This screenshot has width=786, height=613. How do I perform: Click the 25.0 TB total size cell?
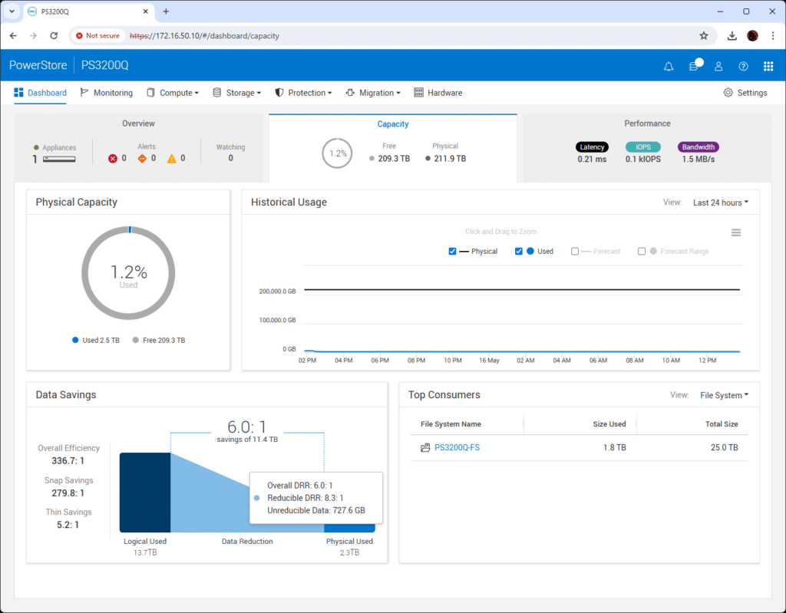pos(725,447)
